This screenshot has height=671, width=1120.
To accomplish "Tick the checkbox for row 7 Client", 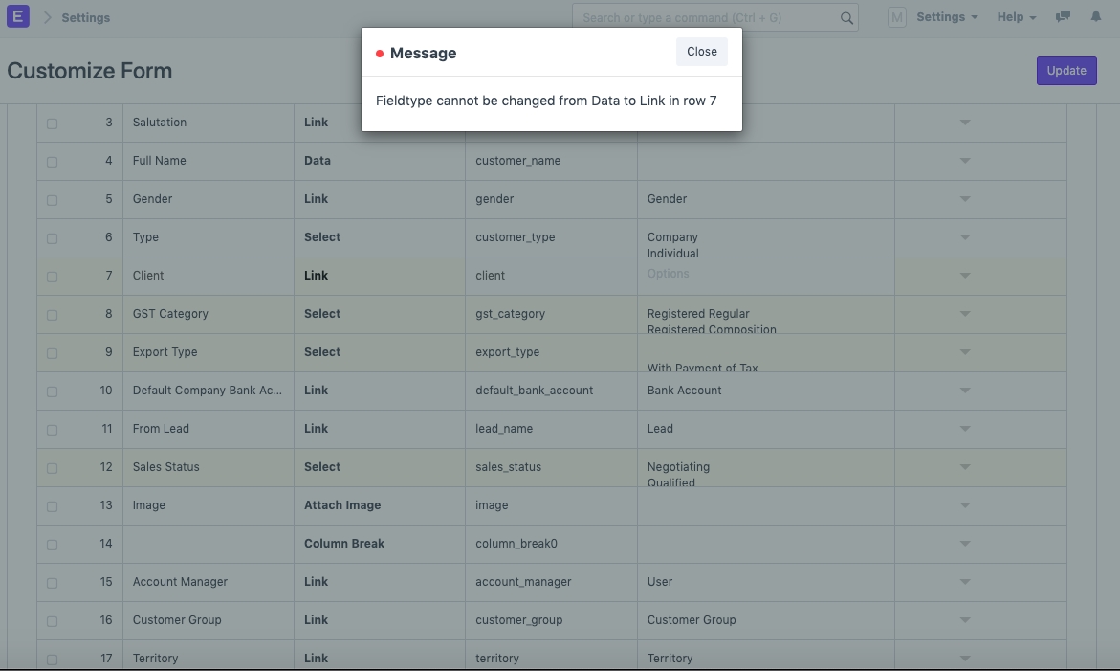I will point(52,277).
